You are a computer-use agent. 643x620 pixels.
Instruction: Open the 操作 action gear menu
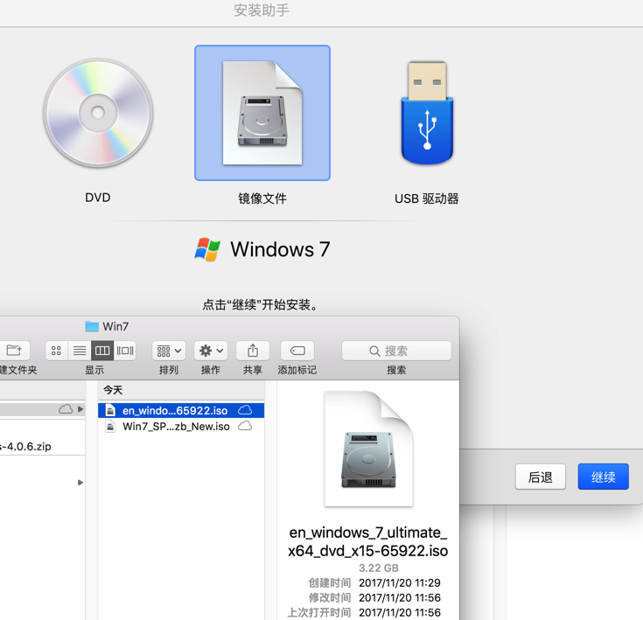pyautogui.click(x=211, y=351)
